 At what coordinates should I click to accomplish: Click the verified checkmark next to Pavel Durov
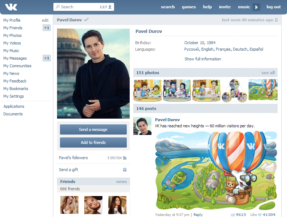(x=86, y=20)
